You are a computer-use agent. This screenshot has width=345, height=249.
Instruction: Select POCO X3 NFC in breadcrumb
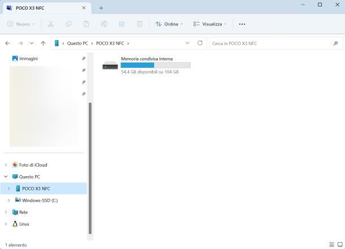click(x=110, y=43)
